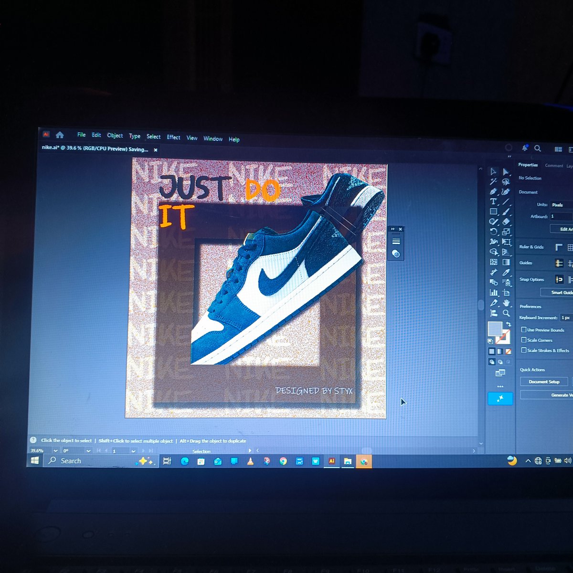Select the Gradient tool
The image size is (573, 573).
click(506, 262)
